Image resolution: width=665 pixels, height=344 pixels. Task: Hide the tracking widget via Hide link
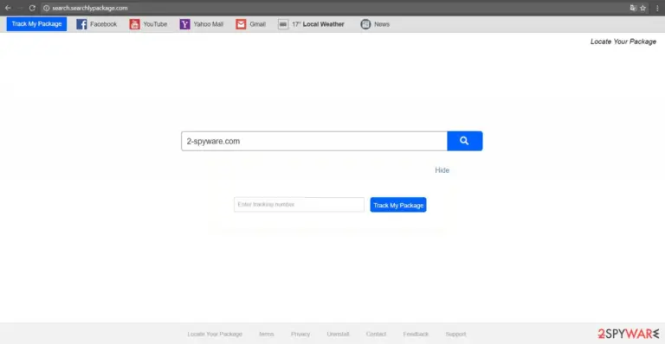[442, 170]
